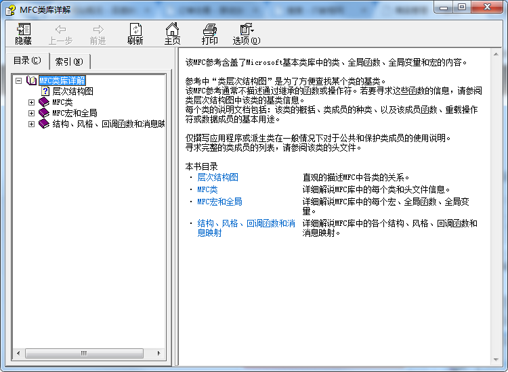Select the 目录 (Contents) tab
This screenshot has height=372, width=508.
[x=27, y=61]
